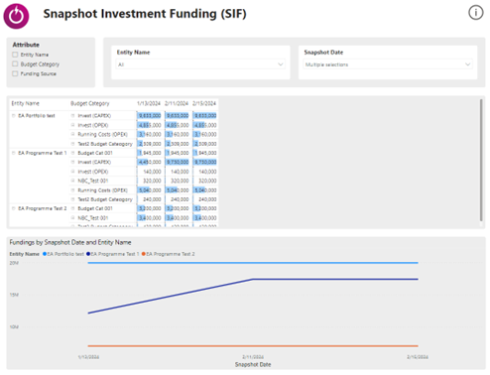Click 4,855,000 in the 2/11/2024 column

click(178, 125)
